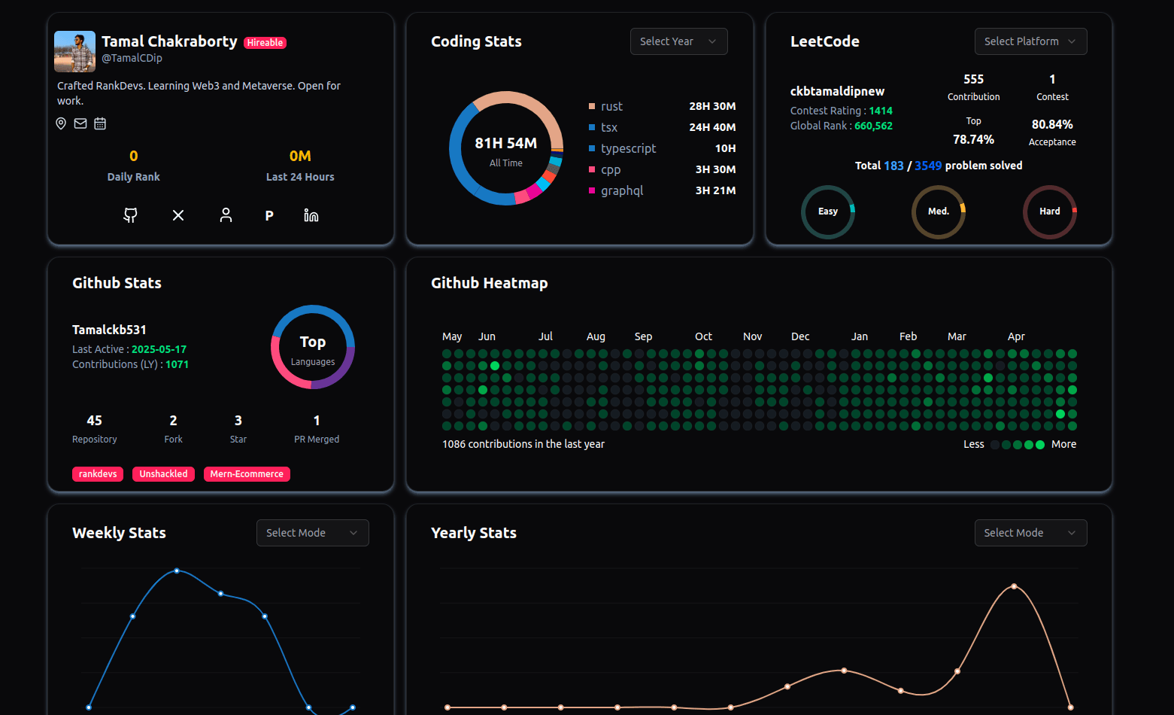The width and height of the screenshot is (1174, 715).
Task: Click the Last 24 Hours stat
Action: point(300,166)
